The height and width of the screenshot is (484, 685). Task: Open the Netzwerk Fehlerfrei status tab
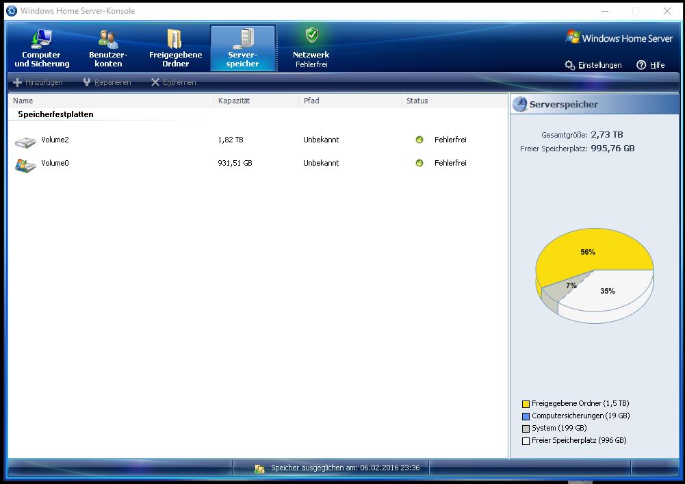311,48
